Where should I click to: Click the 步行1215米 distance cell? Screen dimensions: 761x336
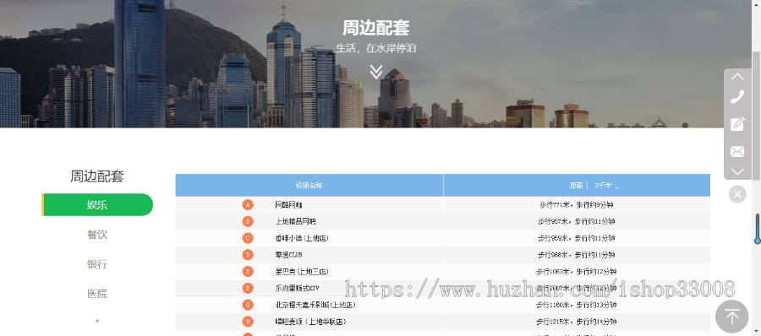[x=576, y=322]
